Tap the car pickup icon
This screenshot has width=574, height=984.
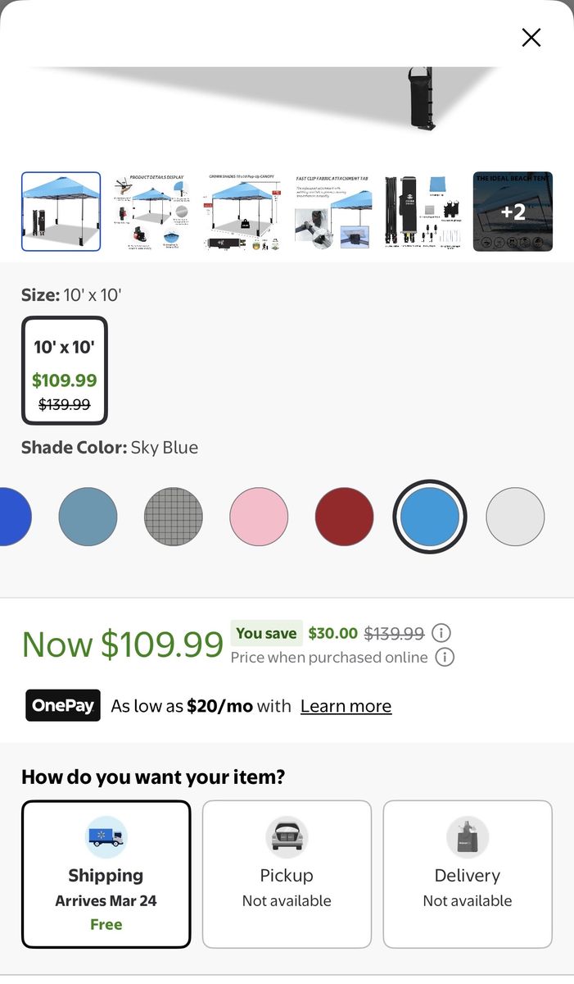[x=287, y=837]
